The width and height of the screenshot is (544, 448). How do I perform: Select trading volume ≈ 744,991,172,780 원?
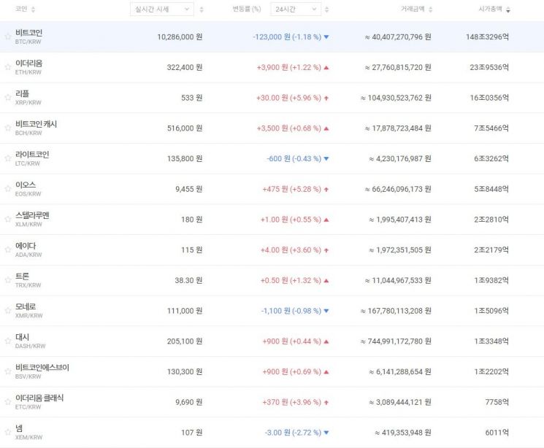tap(396, 341)
